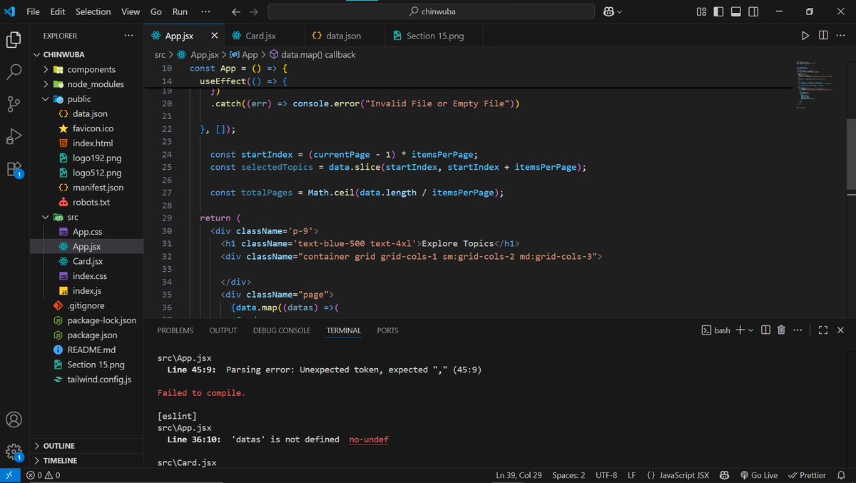
Task: Open Explorer Views and More Actions ellipsis
Action: click(x=128, y=36)
